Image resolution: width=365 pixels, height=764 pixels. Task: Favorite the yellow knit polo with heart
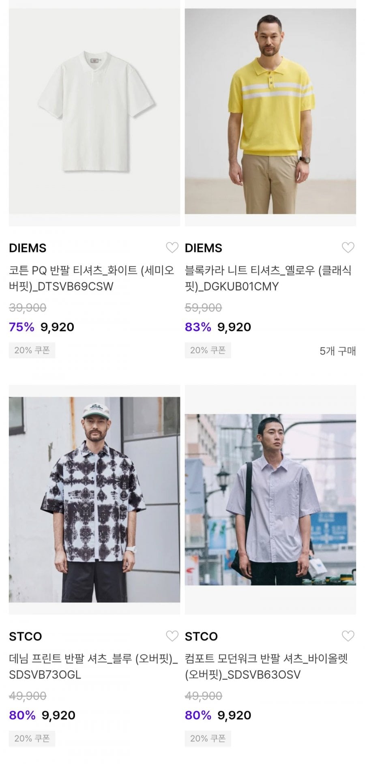point(348,247)
